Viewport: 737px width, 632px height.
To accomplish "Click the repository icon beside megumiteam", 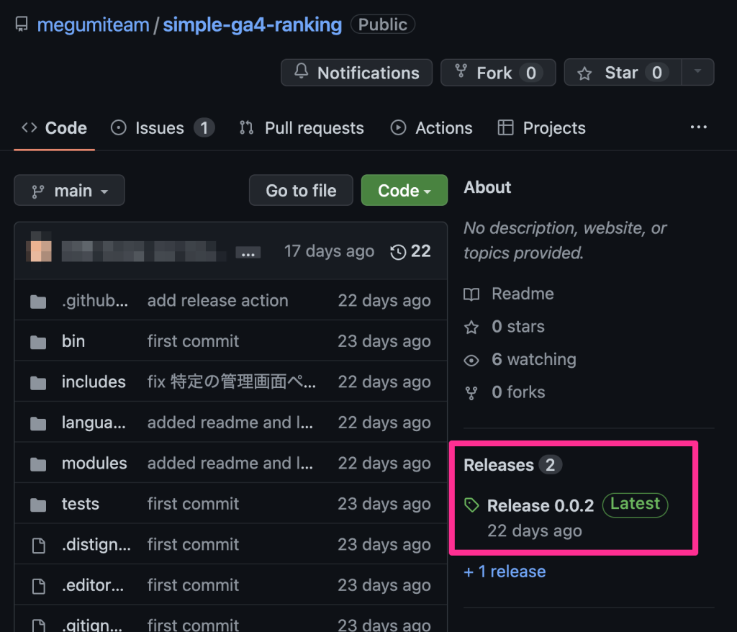I will (22, 24).
